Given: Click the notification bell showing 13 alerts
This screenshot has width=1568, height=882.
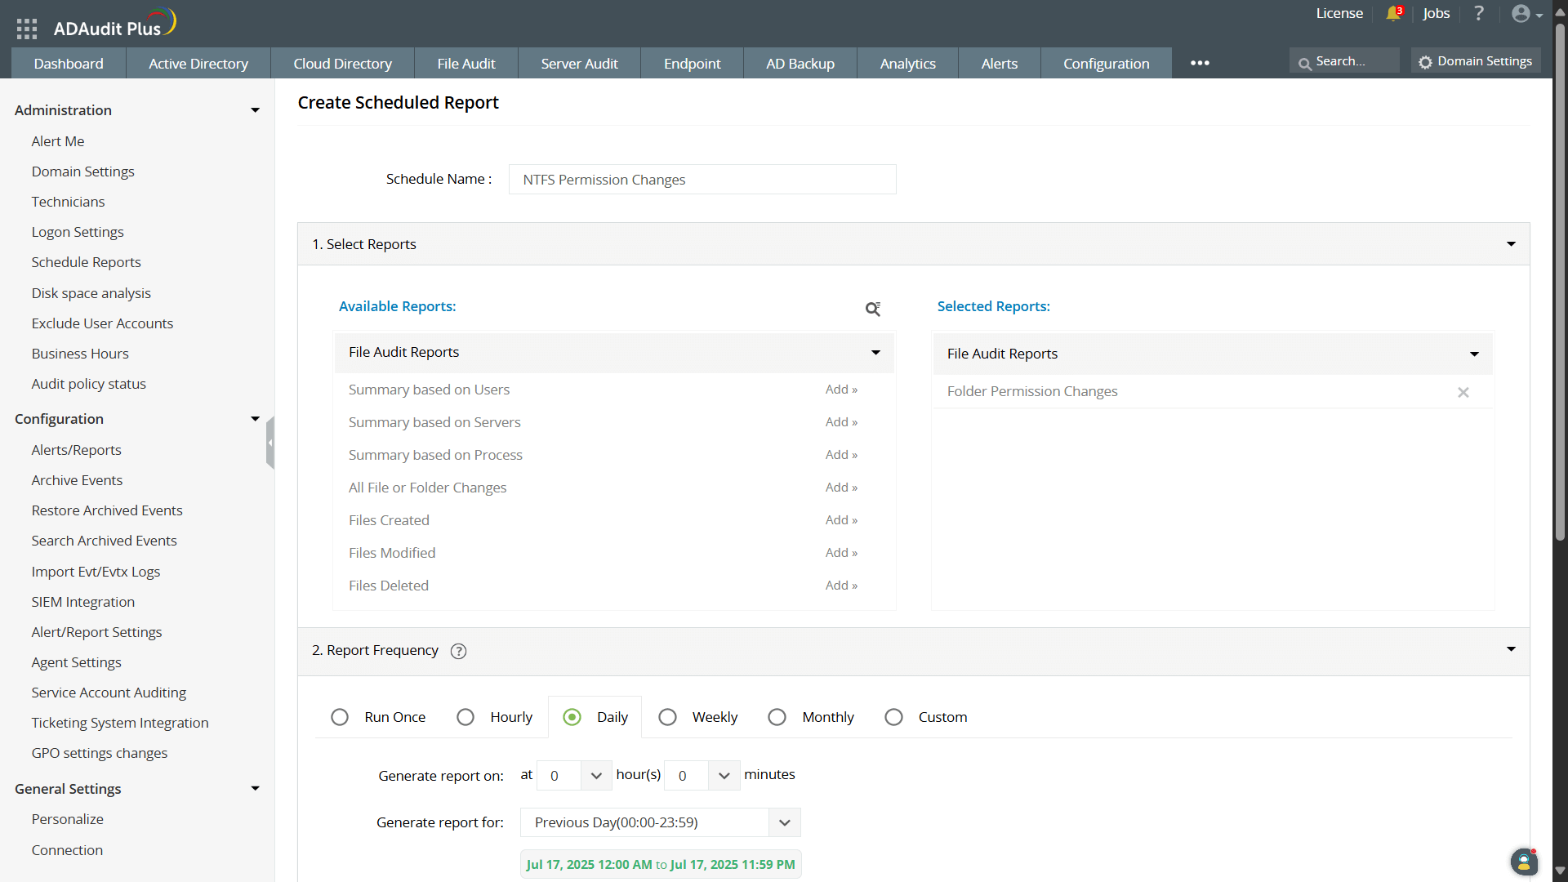Looking at the screenshot, I should click(1393, 13).
